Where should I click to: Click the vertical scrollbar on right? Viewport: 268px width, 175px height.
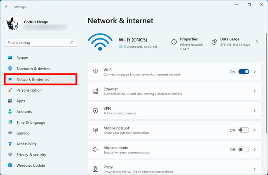266,83
